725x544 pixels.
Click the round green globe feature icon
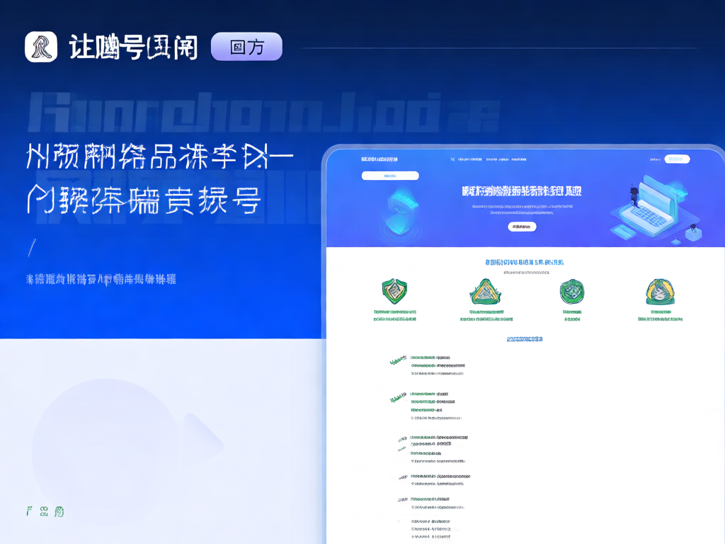click(571, 291)
